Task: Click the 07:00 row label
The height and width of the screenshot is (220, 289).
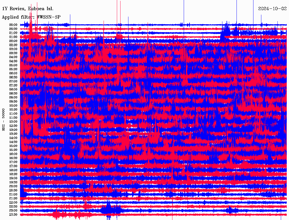Action: tap(13, 81)
